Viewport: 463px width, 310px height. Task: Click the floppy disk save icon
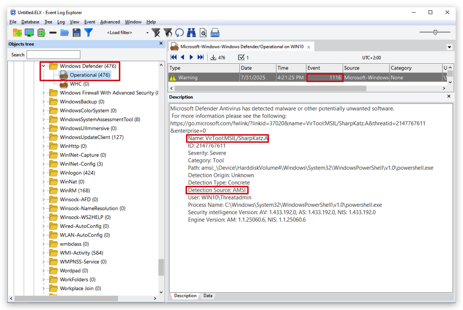pos(76,33)
